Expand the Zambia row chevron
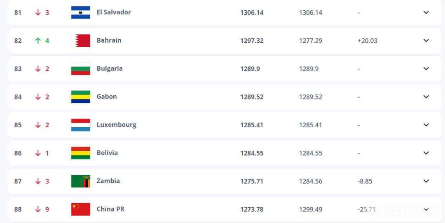 [x=426, y=181]
